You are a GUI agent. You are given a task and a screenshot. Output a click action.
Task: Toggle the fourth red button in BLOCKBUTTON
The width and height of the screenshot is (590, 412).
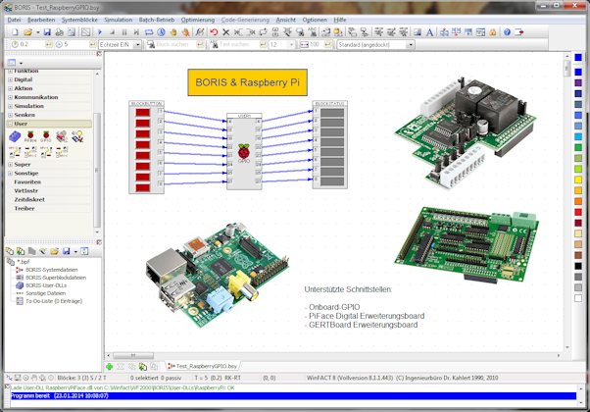coord(143,144)
